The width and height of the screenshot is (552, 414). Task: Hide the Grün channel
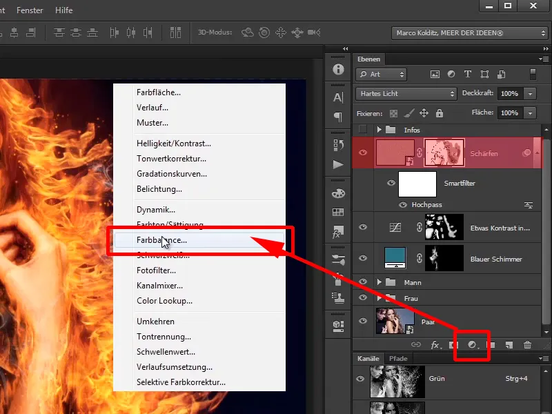(x=360, y=379)
